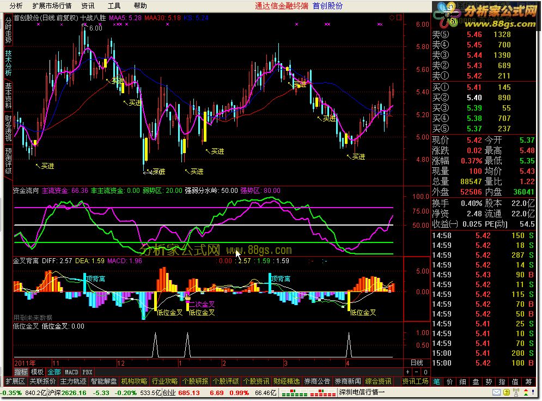Image resolution: width=542 pixels, height=401 pixels.
Task: Click the 金叉背离 indicator title
Action: (x=26, y=260)
